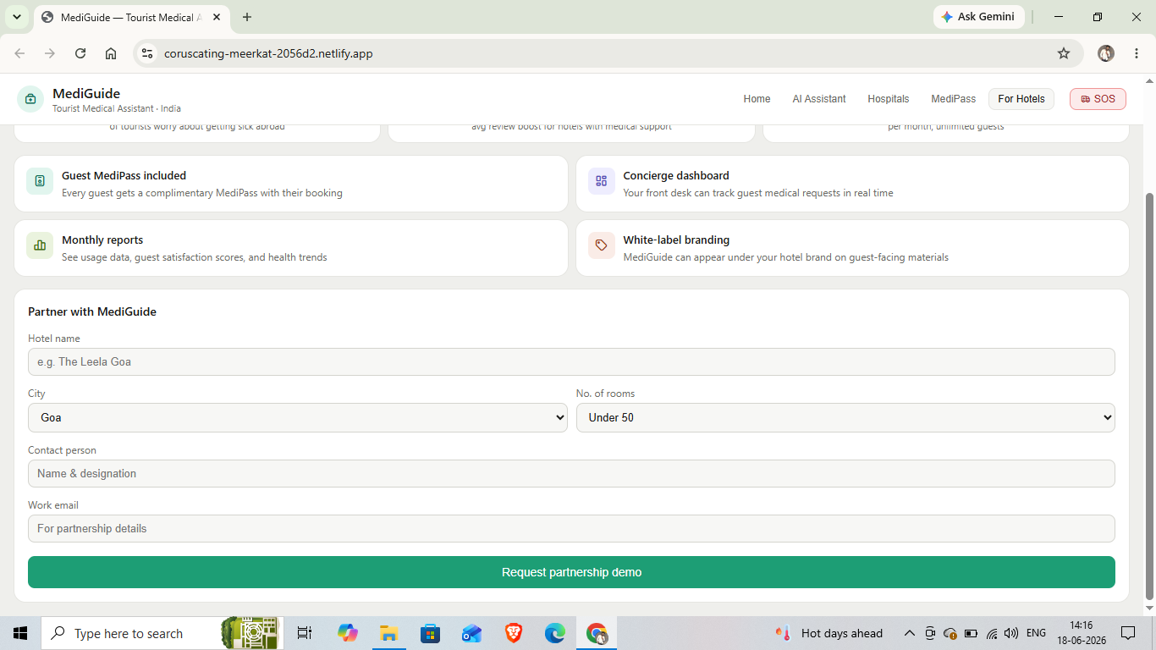The width and height of the screenshot is (1156, 650).
Task: Open Microsoft Edge from the taskbar
Action: pos(554,633)
